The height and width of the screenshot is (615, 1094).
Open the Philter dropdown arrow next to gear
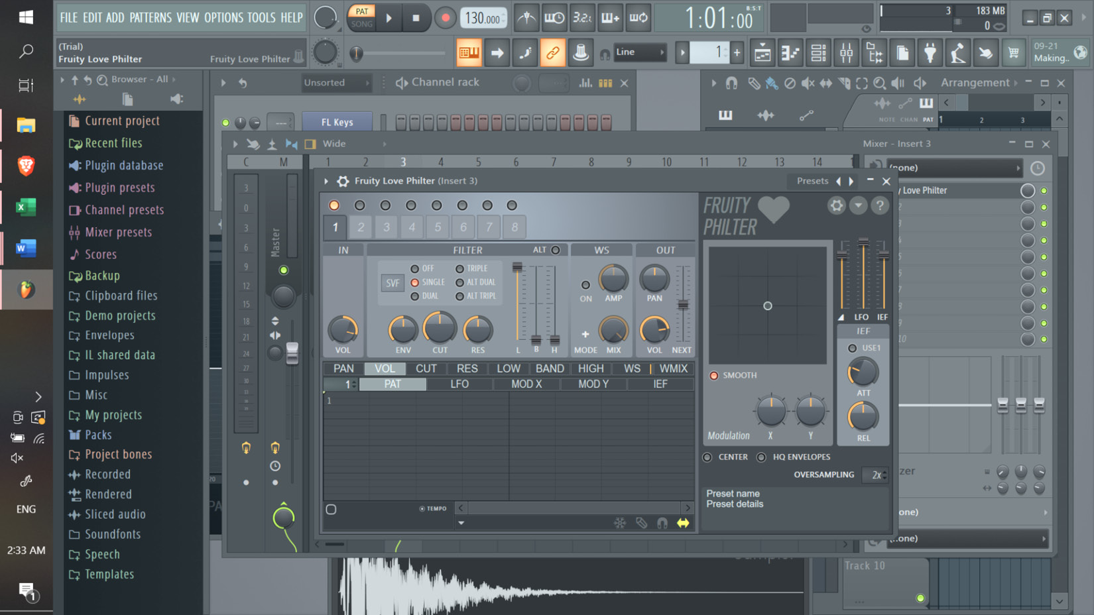click(858, 205)
